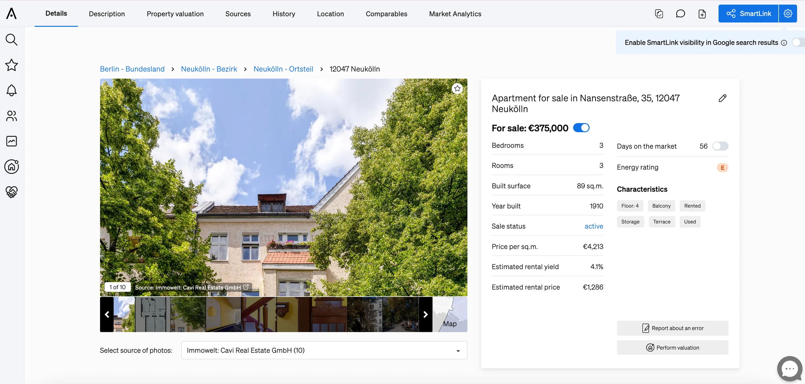The image size is (805, 384).
Task: Click the Rented characteristic tag
Action: click(692, 206)
